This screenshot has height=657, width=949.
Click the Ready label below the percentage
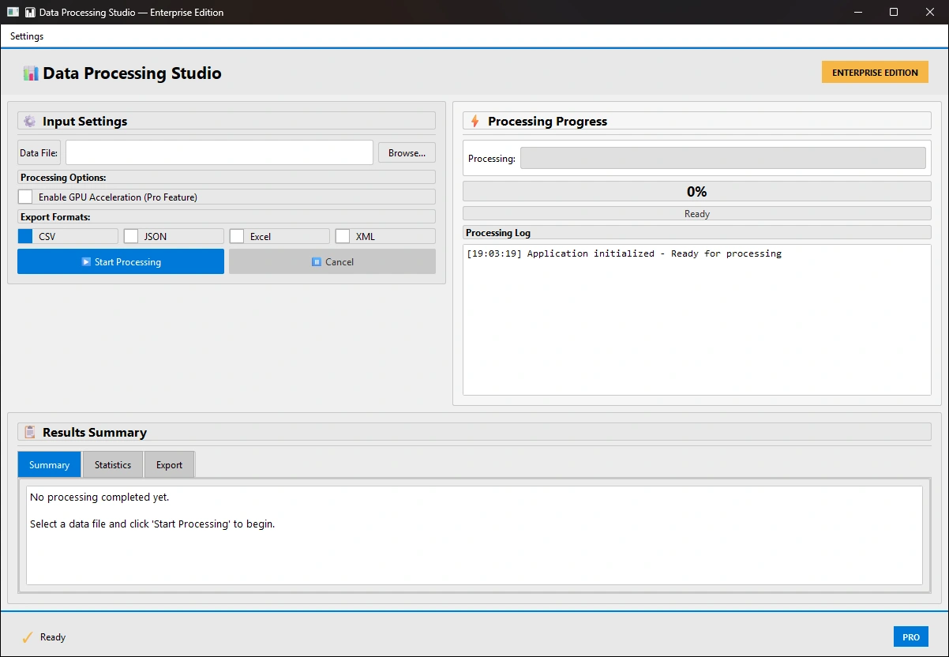click(x=697, y=214)
